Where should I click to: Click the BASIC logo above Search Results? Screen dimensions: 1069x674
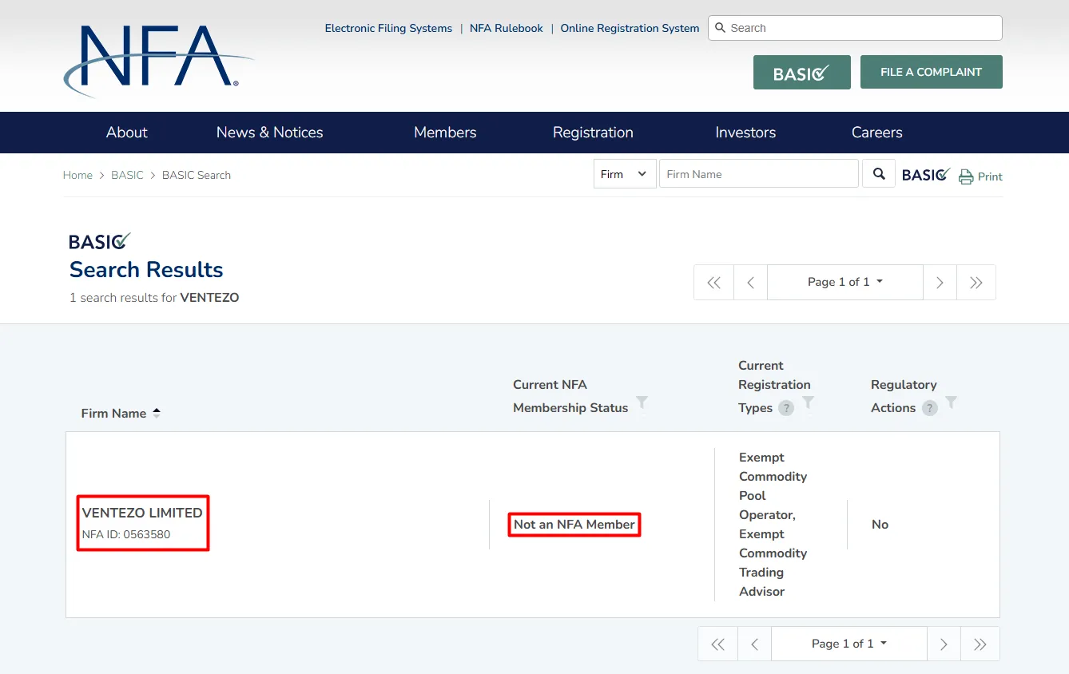click(x=100, y=241)
